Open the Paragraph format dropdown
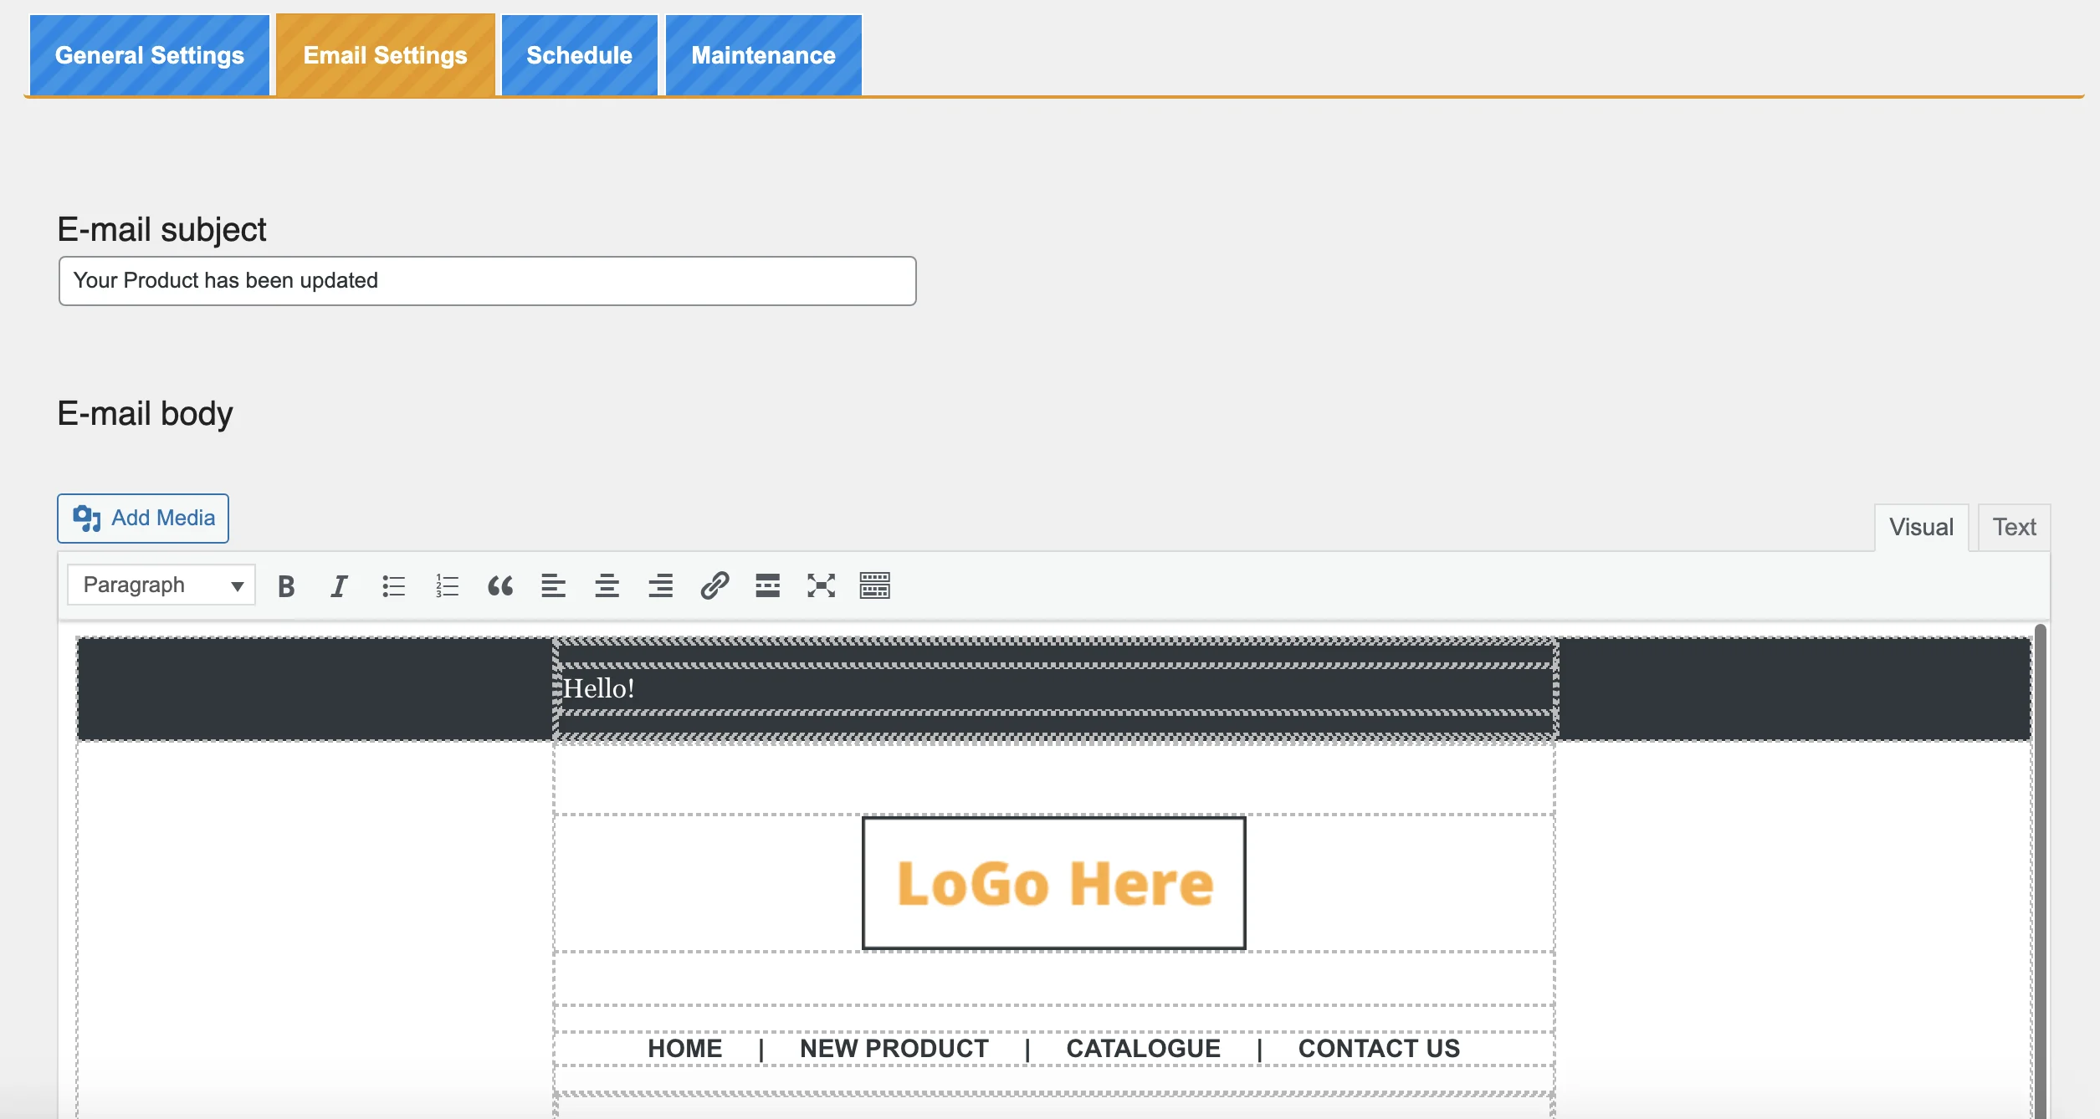This screenshot has height=1119, width=2100. pyautogui.click(x=161, y=585)
